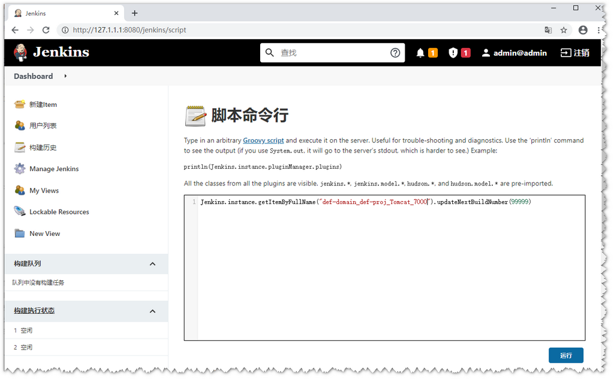
Task: Click the user silhouette icon in header
Action: (486, 53)
